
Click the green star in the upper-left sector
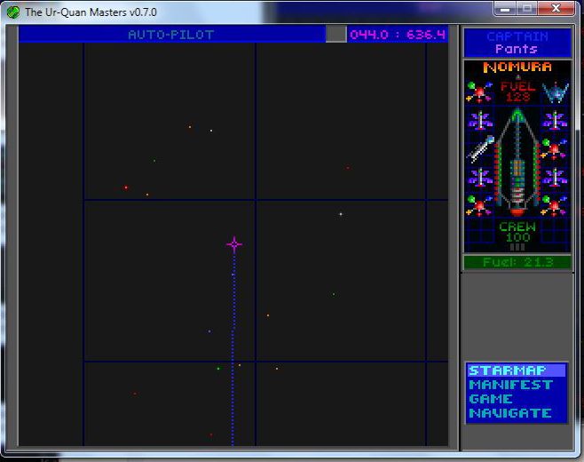click(154, 161)
